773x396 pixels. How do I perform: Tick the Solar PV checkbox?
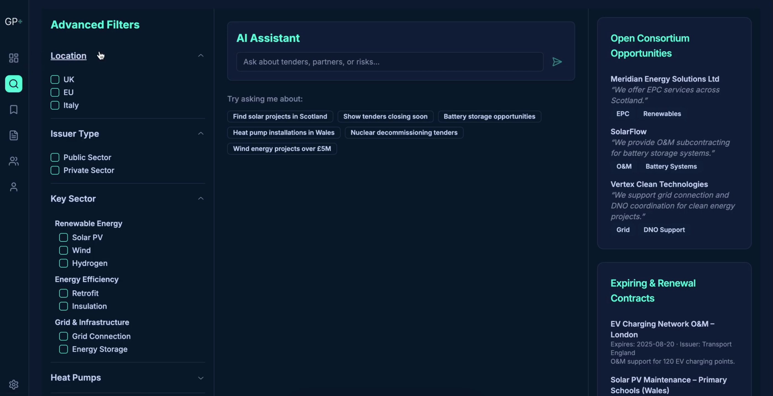coord(63,237)
